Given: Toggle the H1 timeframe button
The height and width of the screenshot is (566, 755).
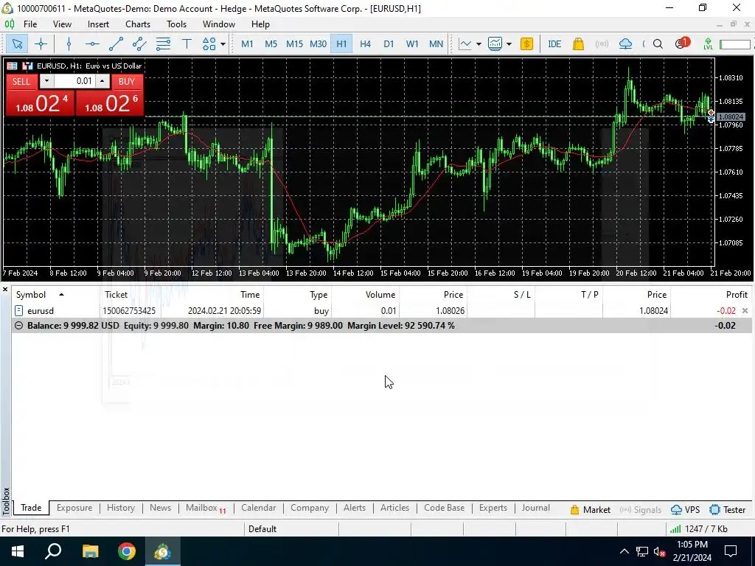Looking at the screenshot, I should click(341, 44).
